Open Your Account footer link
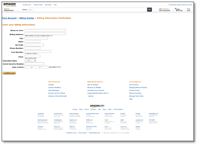 [x=134, y=85]
